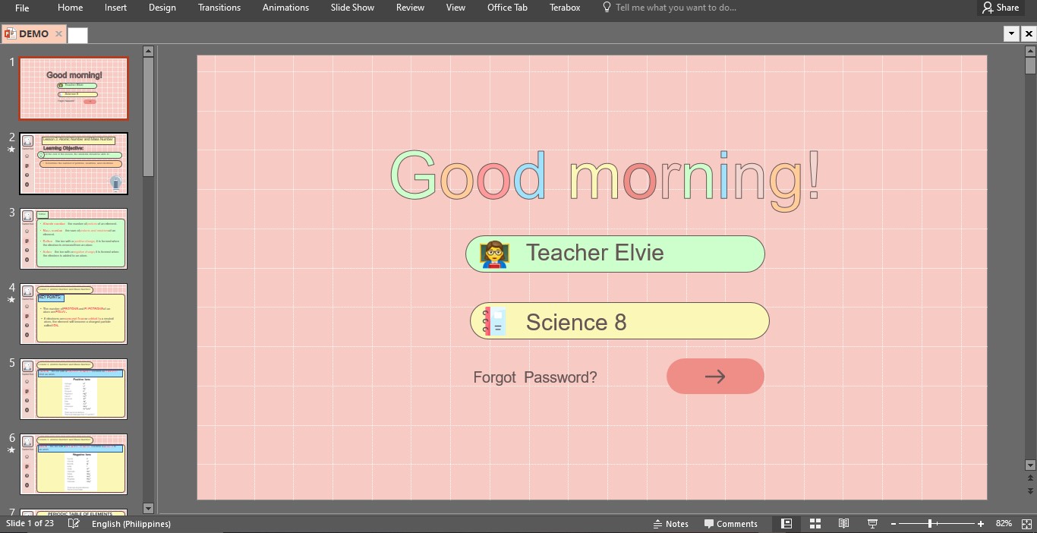Switch to the Insert ribbon tab
Screen dimensions: 1037x533
click(116, 8)
